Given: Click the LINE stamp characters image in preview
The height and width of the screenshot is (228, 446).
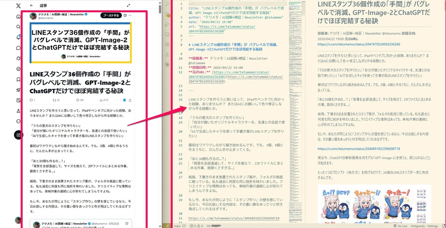Looking at the screenshot, I should (374, 205).
